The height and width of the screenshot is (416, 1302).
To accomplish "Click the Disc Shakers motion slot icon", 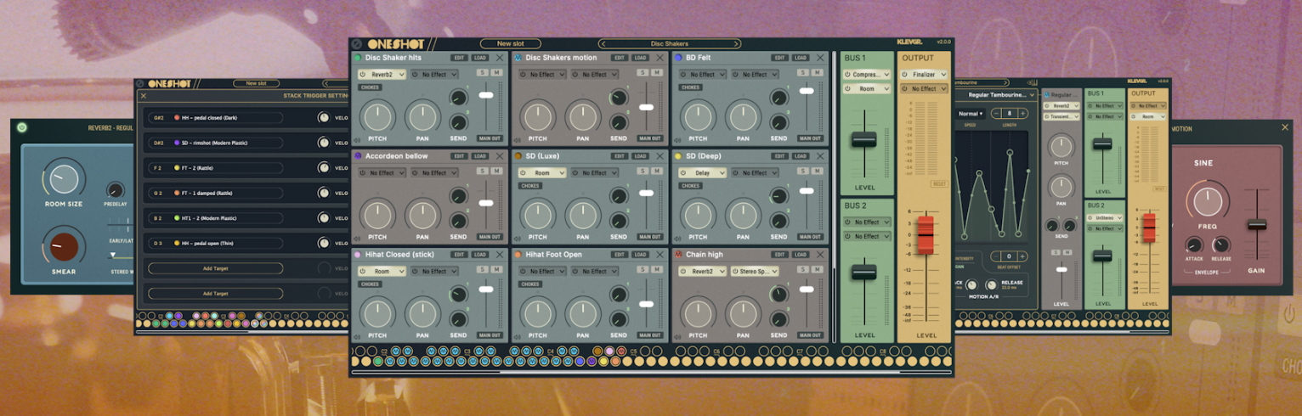I will coord(518,58).
